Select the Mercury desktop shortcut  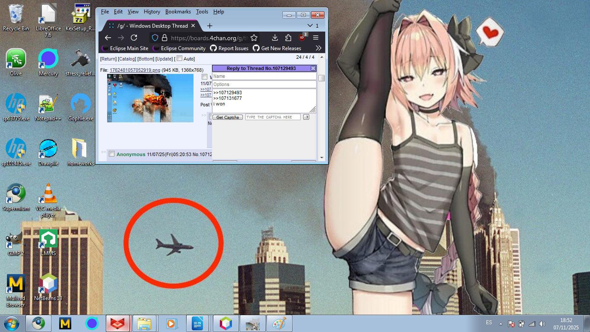[x=48, y=63]
